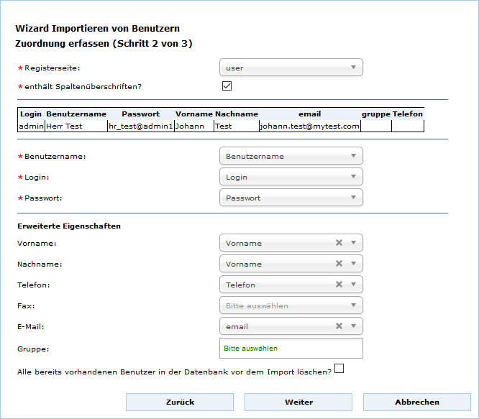Clear the Vorname field selection X icon
Viewport: 479px width, 419px height.
[339, 243]
